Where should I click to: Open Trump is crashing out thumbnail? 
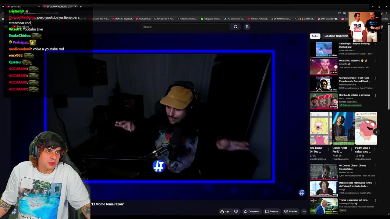324,206
